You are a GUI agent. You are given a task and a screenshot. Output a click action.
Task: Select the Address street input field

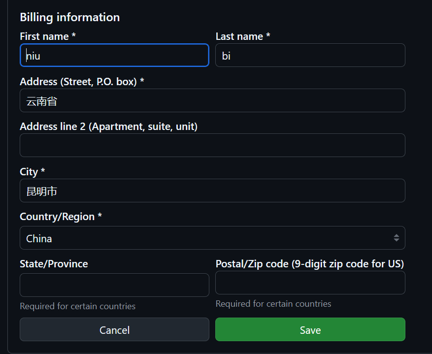click(x=212, y=100)
